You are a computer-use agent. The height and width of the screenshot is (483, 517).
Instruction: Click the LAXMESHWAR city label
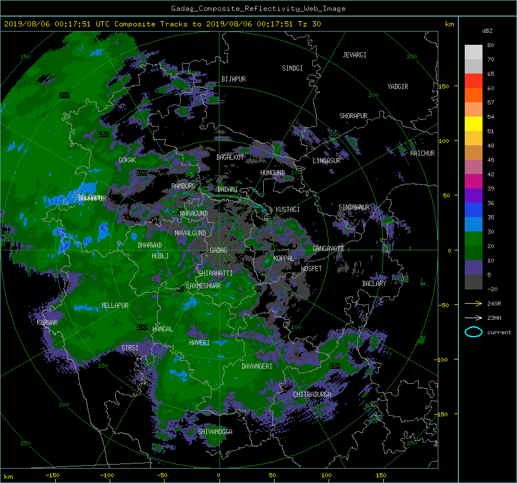[x=203, y=286]
